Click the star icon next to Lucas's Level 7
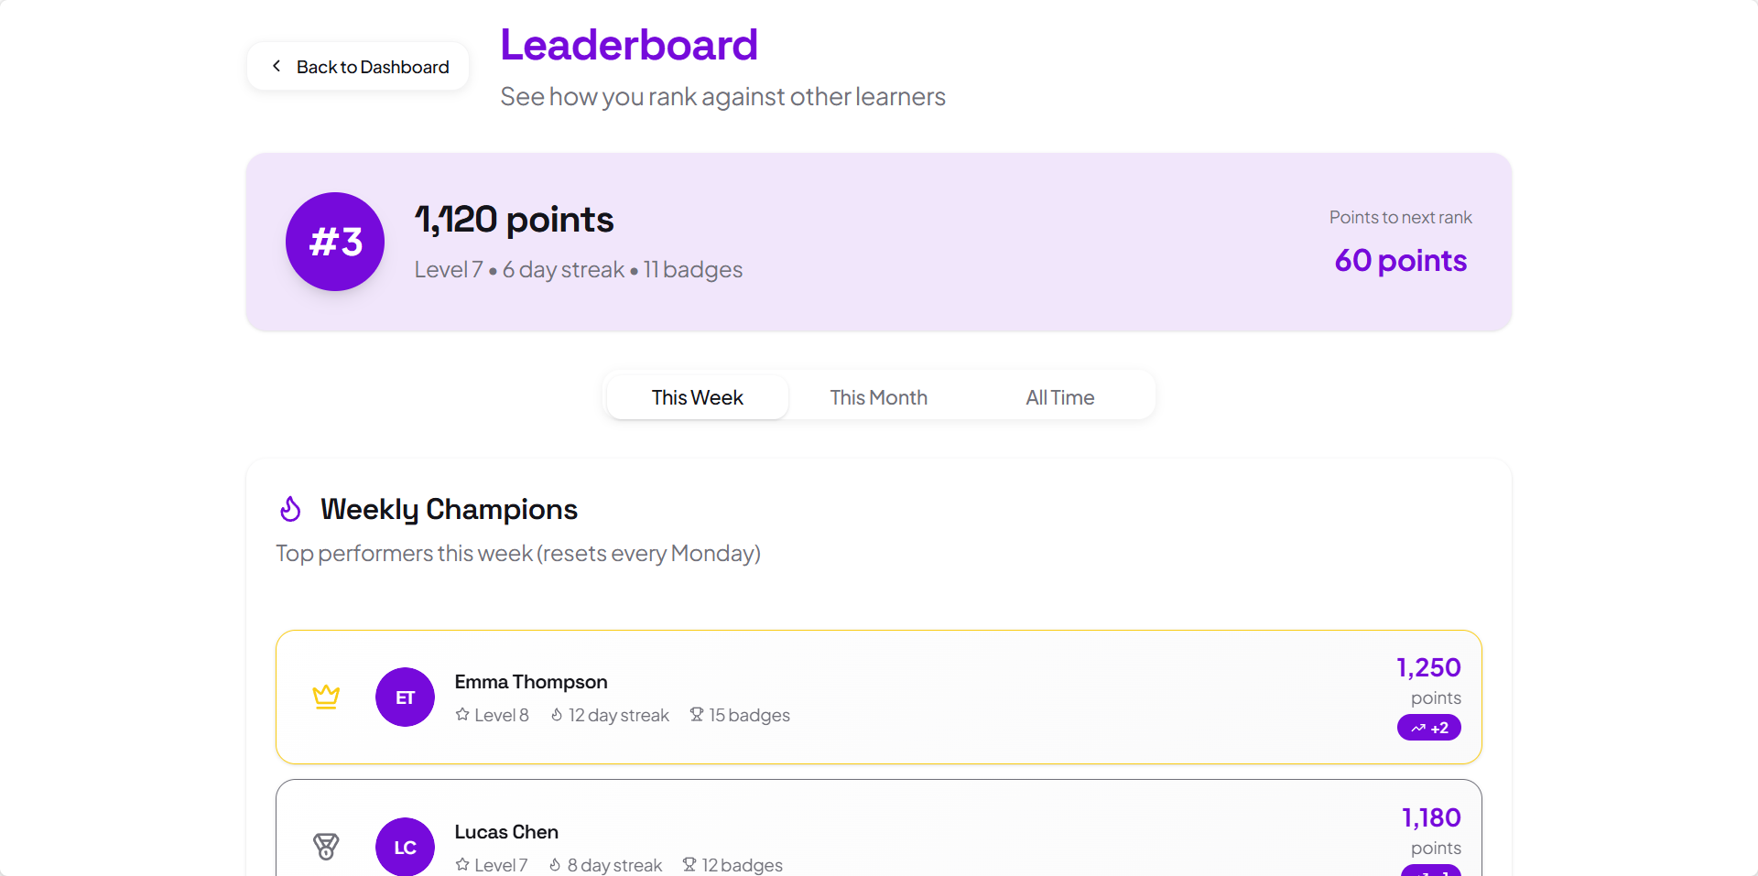Image resolution: width=1758 pixels, height=876 pixels. coord(462,865)
